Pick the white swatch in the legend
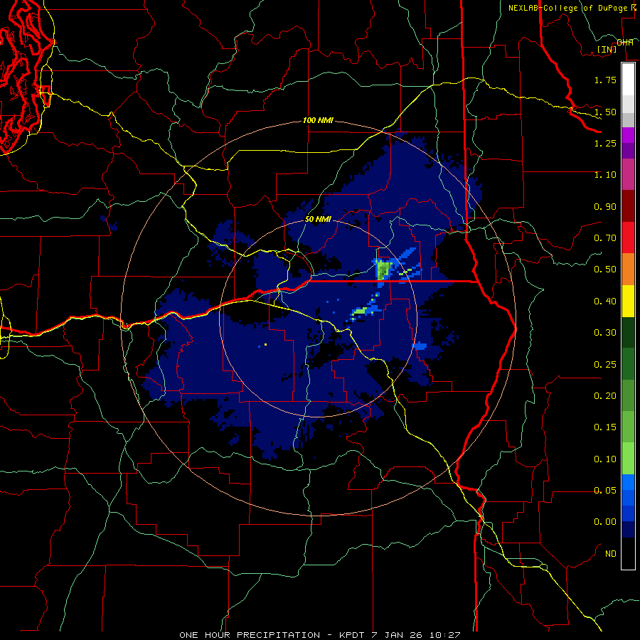The width and height of the screenshot is (640, 640). pyautogui.click(x=628, y=79)
